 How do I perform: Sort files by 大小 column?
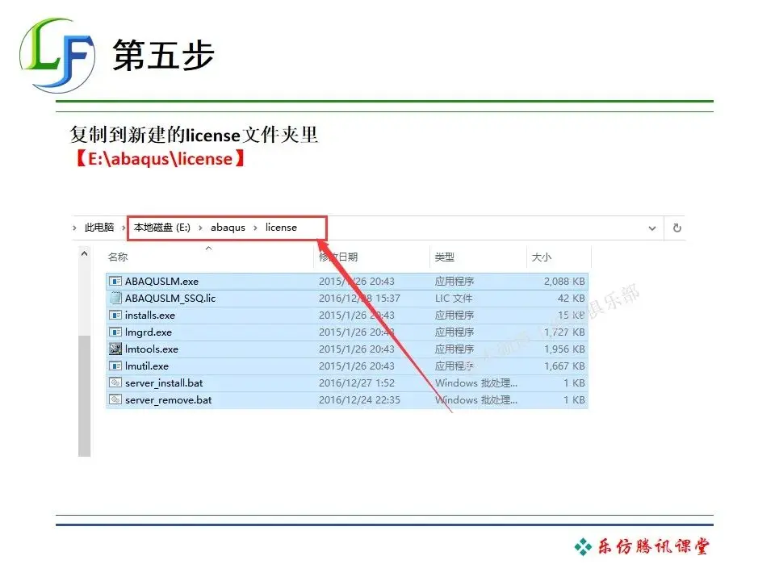coord(541,257)
